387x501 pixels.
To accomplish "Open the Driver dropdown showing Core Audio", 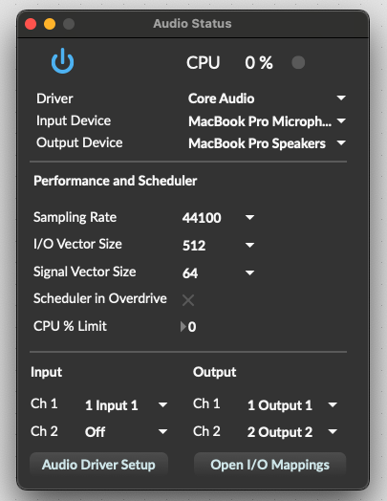I will 267,98.
